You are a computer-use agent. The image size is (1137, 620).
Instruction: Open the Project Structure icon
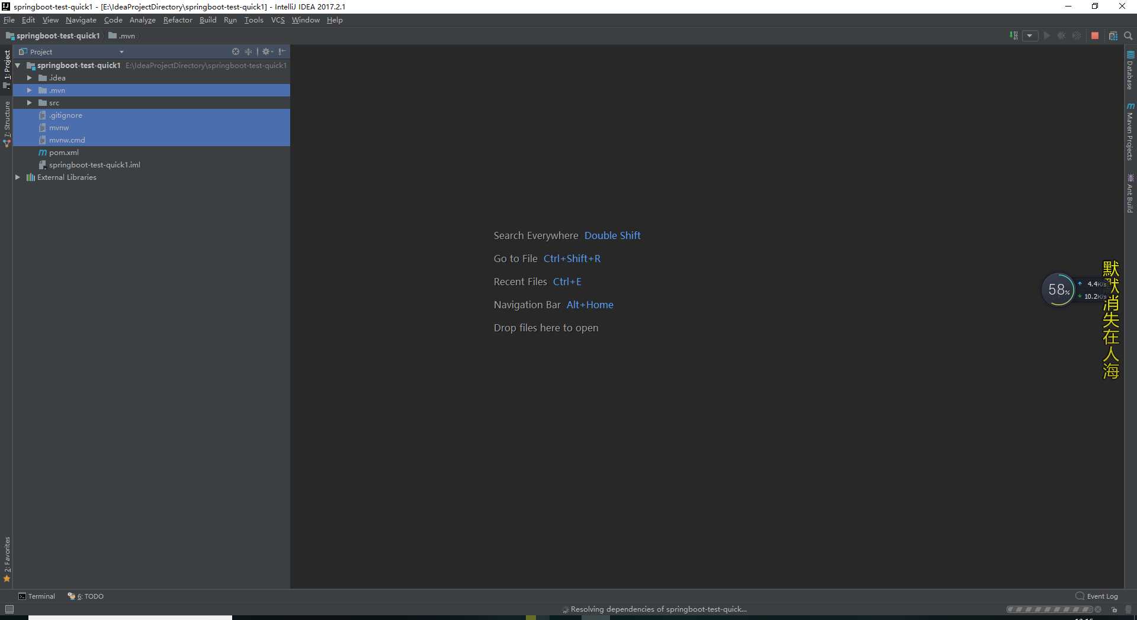tap(1113, 35)
